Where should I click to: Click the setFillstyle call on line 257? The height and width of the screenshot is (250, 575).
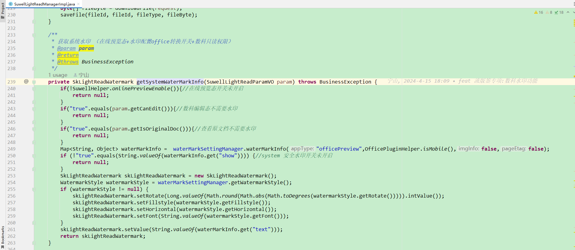point(155,202)
